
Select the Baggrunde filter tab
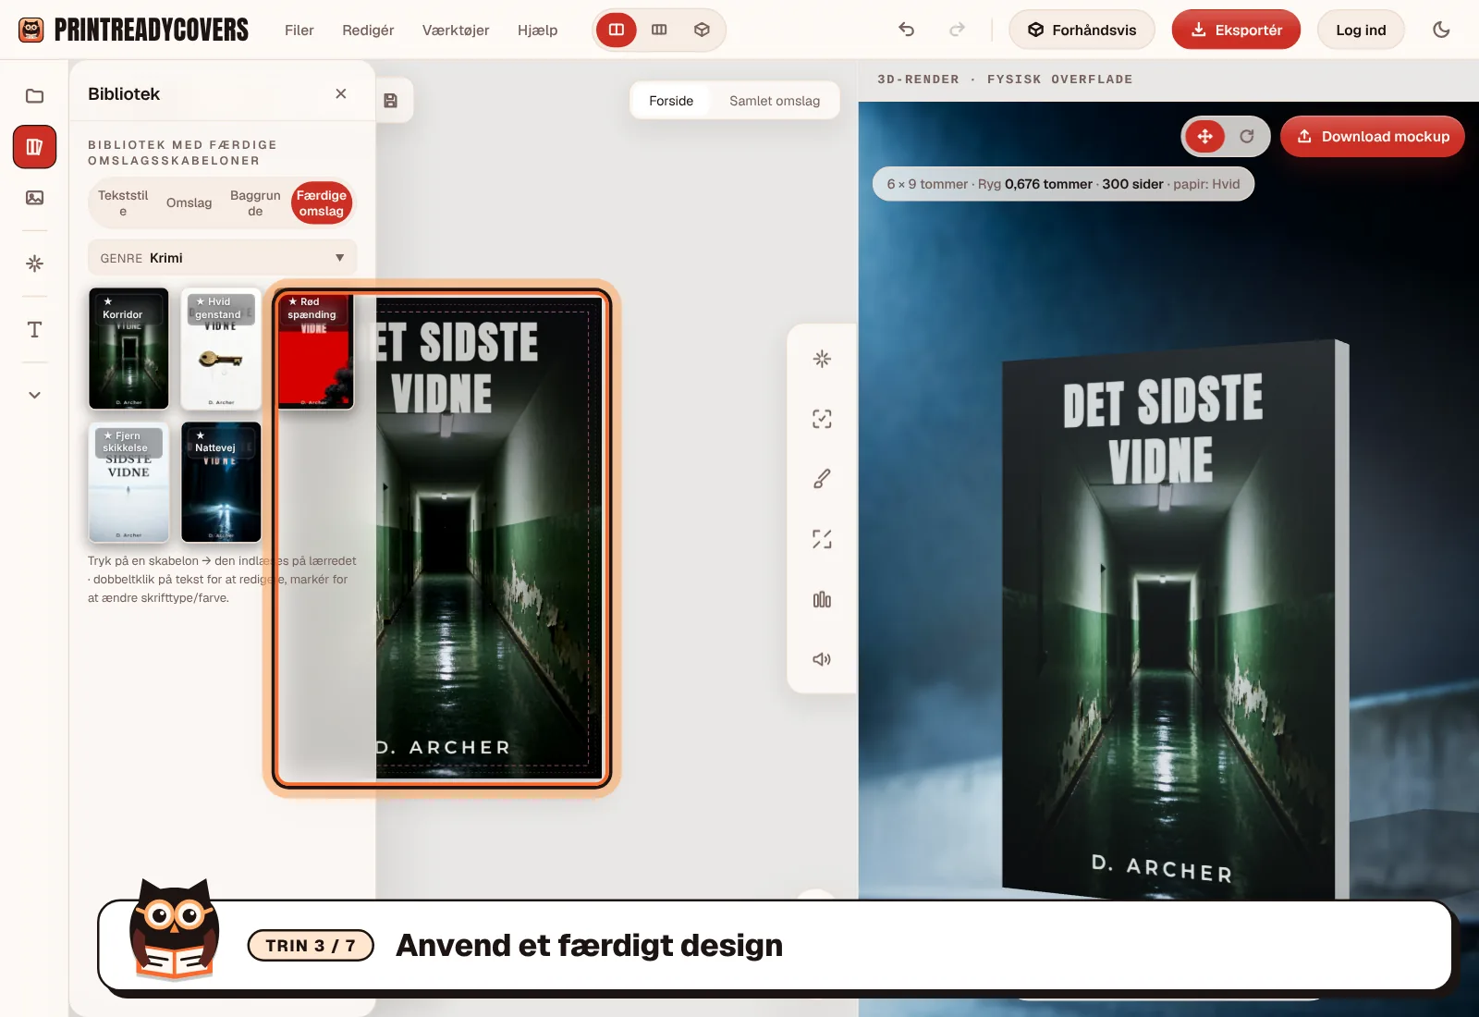click(x=255, y=202)
